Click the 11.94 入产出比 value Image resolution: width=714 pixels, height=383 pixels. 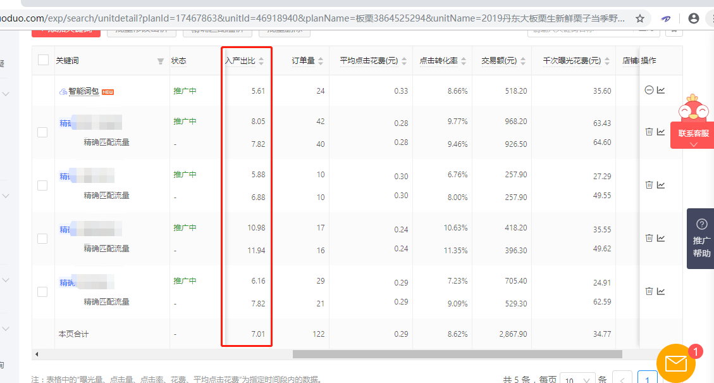[x=256, y=250]
